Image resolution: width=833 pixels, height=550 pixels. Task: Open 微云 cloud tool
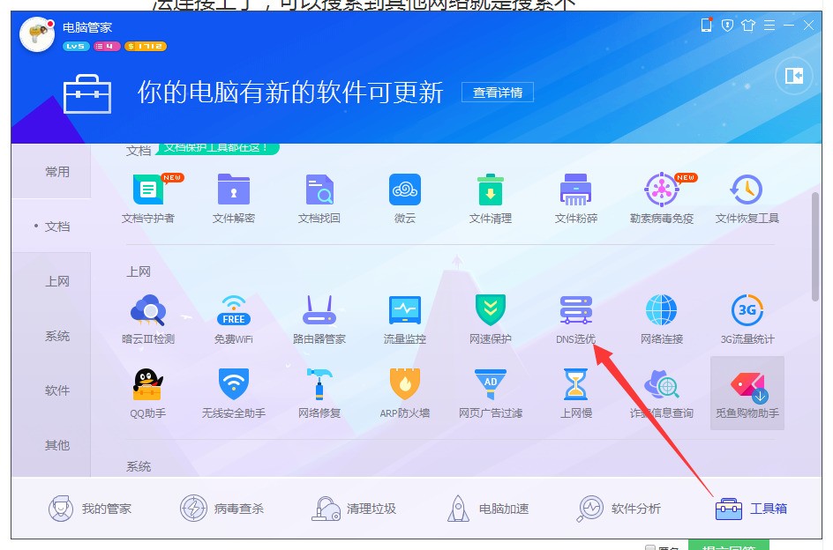(x=405, y=199)
